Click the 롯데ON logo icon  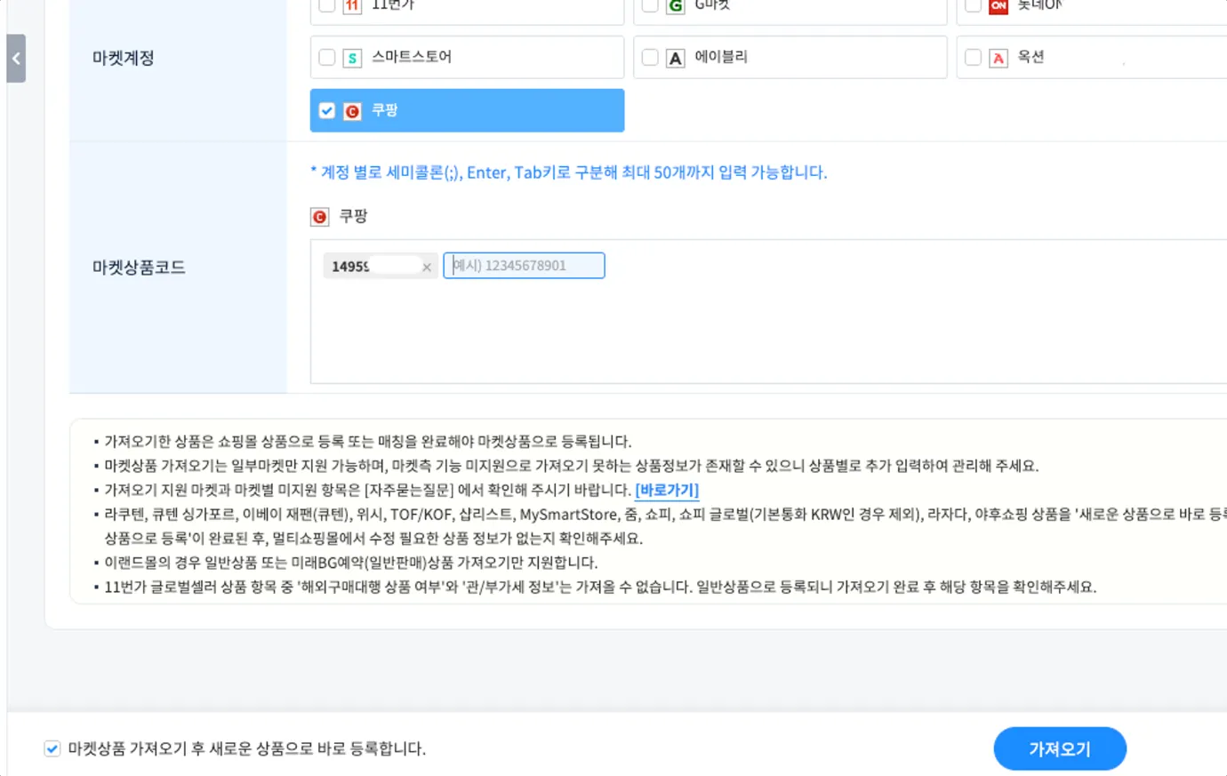pyautogui.click(x=998, y=5)
